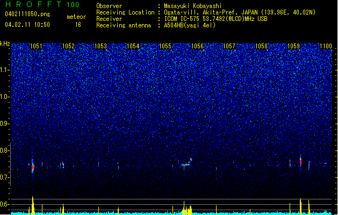The image size is (338, 215).
Task: Click the 1052 time marker
Action: [x=68, y=46]
